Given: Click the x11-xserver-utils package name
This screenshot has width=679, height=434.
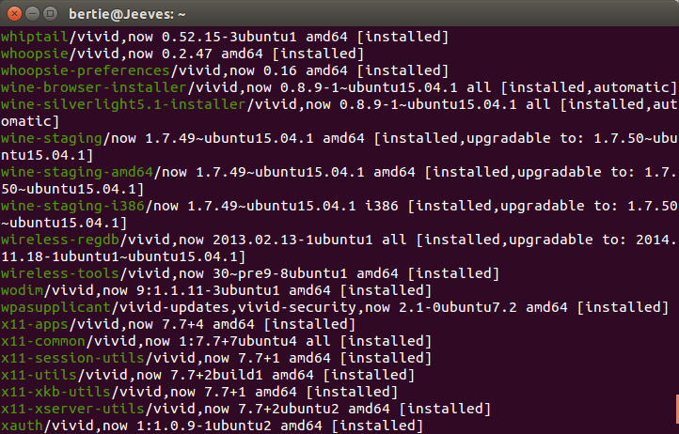Looking at the screenshot, I should pos(72,409).
